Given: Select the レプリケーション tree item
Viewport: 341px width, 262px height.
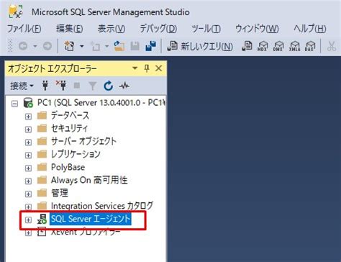Looking at the screenshot, I should tap(76, 154).
